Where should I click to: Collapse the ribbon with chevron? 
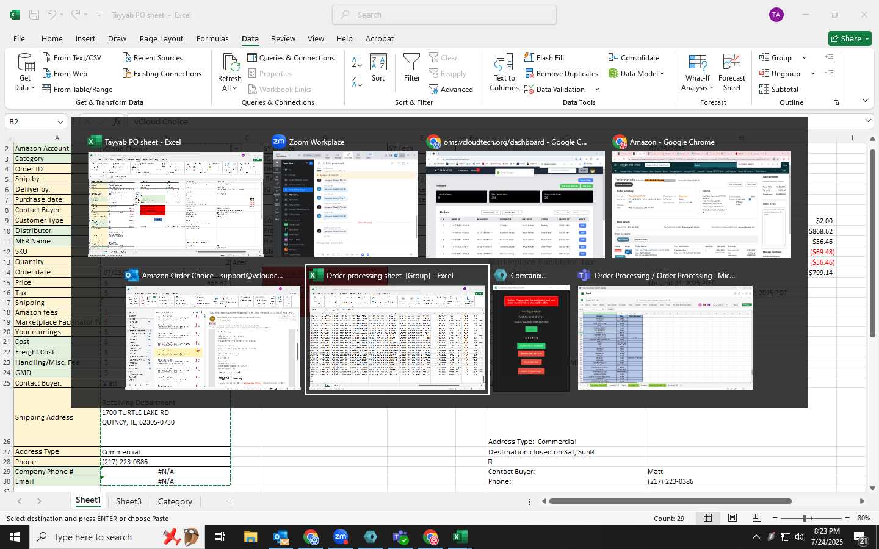pos(865,101)
